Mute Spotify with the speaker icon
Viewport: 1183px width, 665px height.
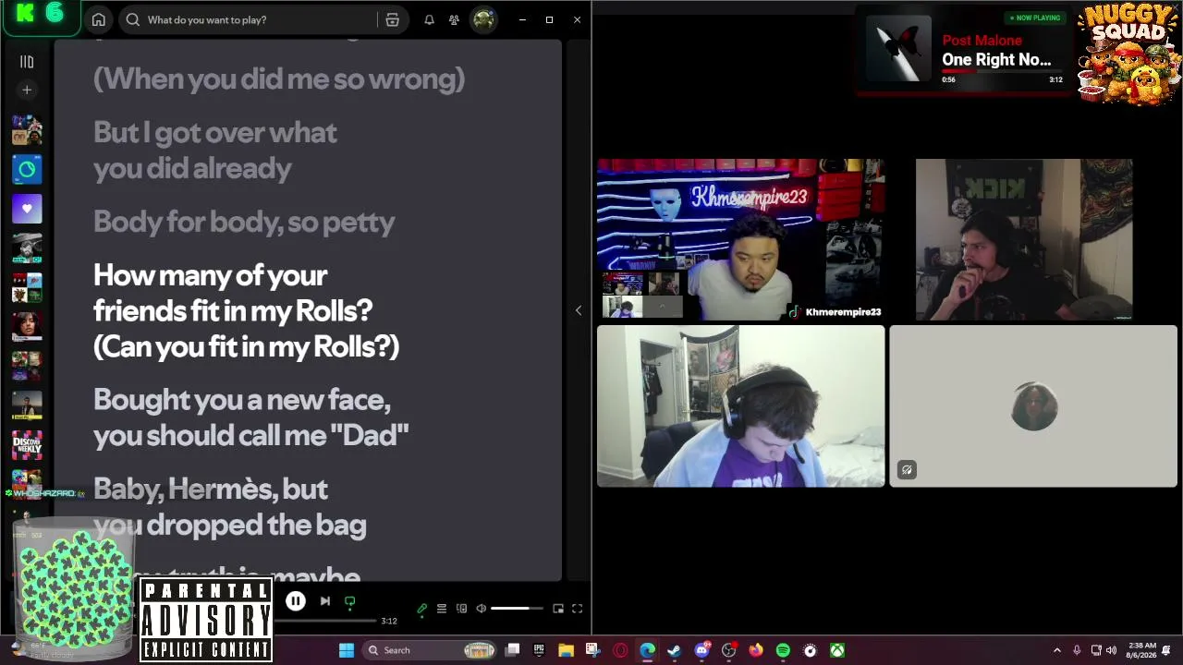(x=481, y=609)
